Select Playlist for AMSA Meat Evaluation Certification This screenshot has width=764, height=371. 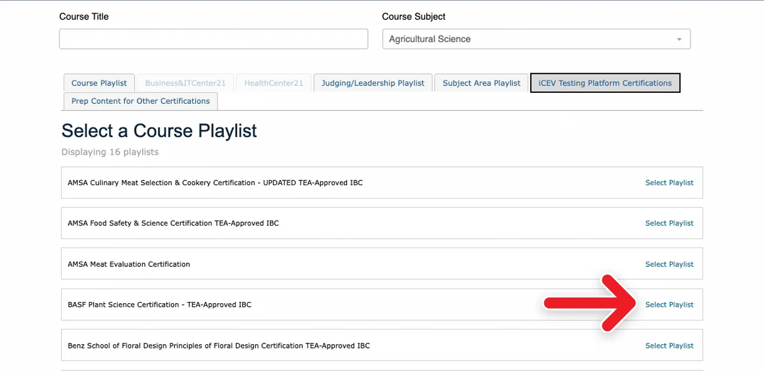pos(669,264)
